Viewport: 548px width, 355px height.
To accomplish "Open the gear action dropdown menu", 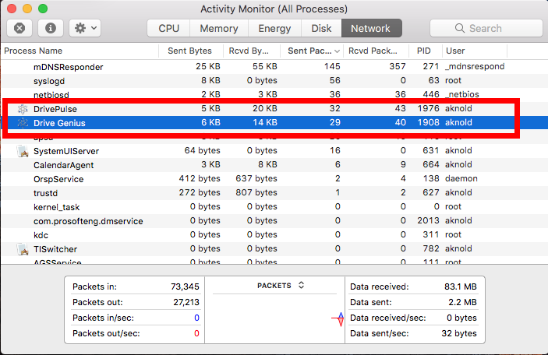I will (x=84, y=28).
